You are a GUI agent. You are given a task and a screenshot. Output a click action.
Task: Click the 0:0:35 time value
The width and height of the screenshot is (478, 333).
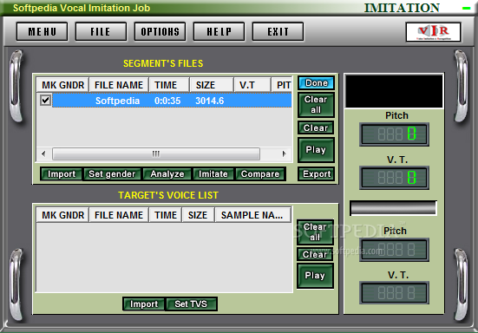point(167,101)
